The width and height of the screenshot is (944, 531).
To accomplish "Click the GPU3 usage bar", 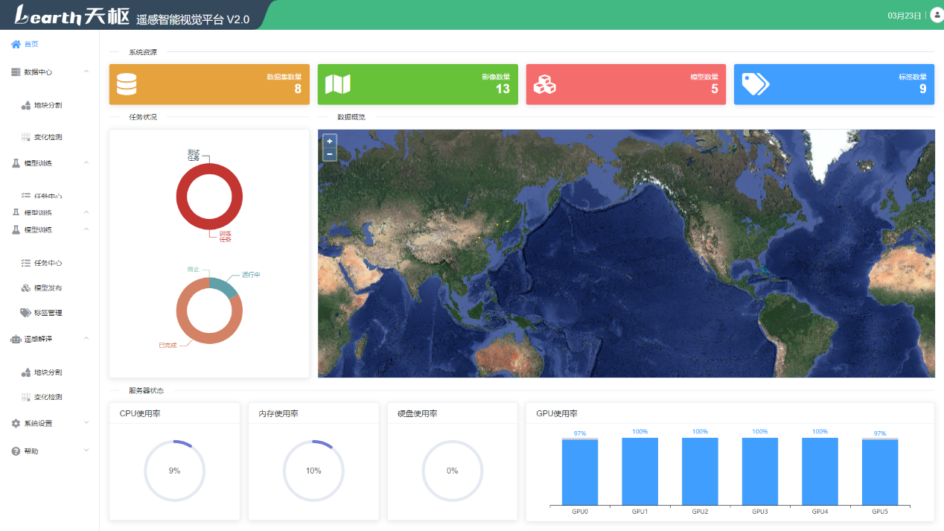I will [x=760, y=471].
